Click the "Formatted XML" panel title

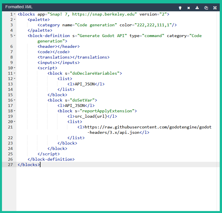click(19, 7)
